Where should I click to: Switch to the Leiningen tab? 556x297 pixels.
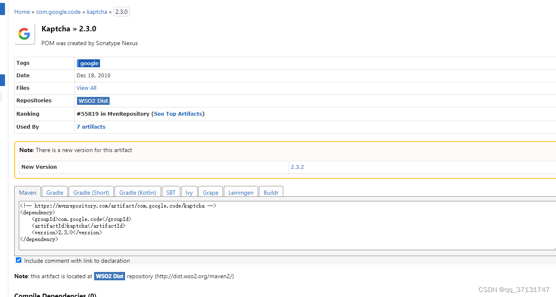point(241,192)
